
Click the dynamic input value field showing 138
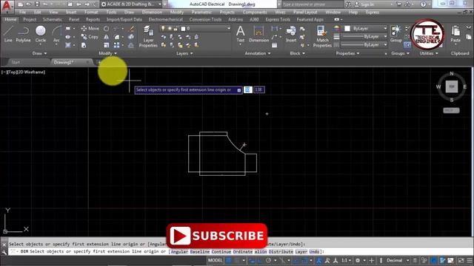259,90
